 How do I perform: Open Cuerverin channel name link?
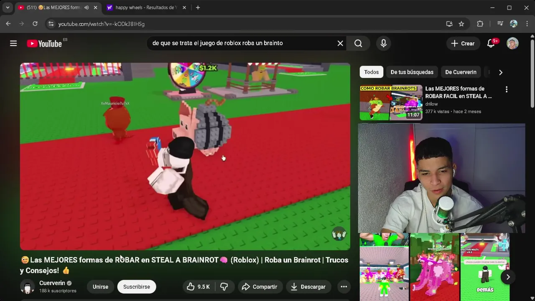coord(52,283)
